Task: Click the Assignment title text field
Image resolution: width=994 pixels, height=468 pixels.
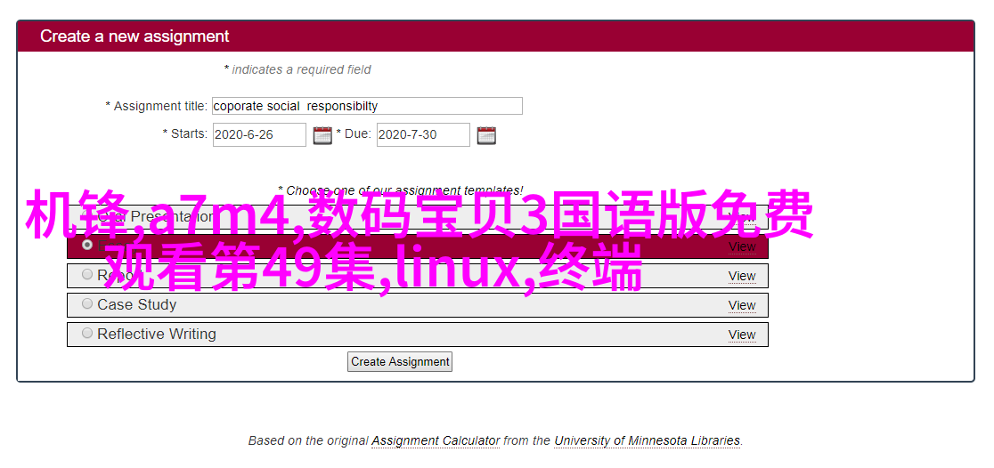Action: coord(366,106)
